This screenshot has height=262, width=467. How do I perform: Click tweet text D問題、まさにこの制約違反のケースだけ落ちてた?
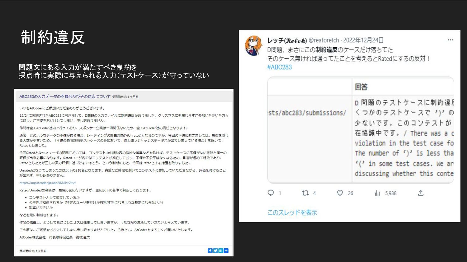coord(330,50)
